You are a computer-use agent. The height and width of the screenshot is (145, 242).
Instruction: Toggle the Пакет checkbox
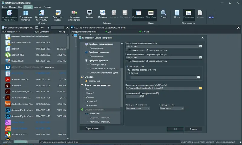(37, 27)
